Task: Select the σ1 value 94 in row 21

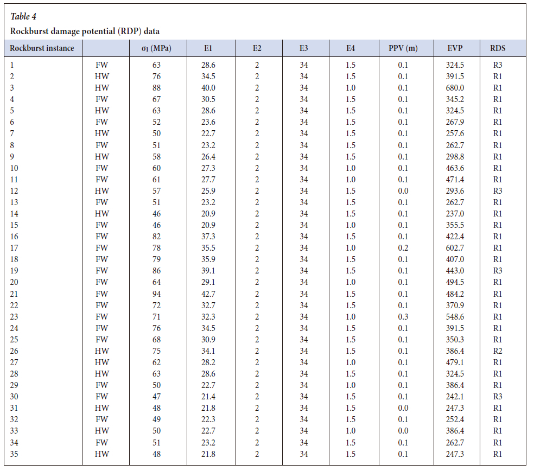Action: click(156, 294)
